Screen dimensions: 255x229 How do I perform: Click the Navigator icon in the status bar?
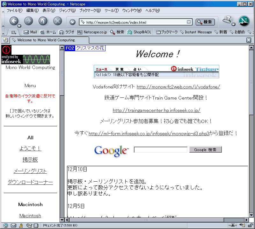pyautogui.click(x=6, y=225)
